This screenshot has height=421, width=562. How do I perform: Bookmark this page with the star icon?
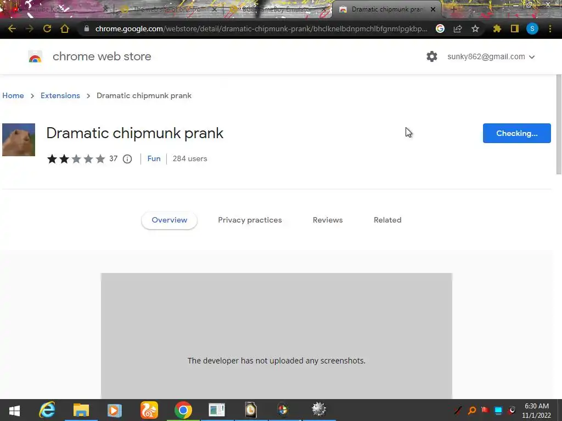475,29
